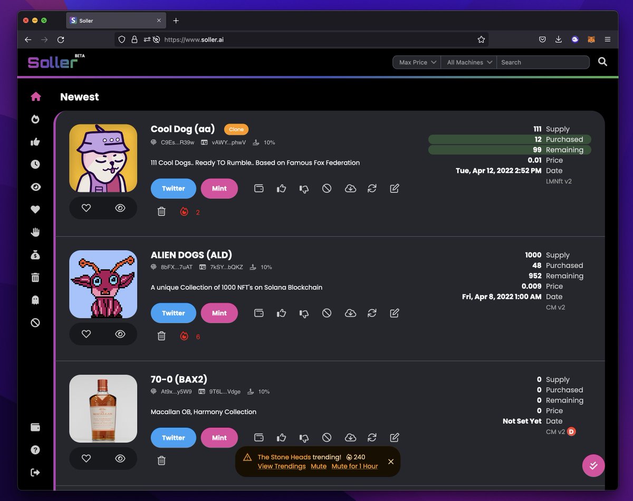Return home via the pink house icon
The height and width of the screenshot is (501, 633).
pyautogui.click(x=35, y=97)
